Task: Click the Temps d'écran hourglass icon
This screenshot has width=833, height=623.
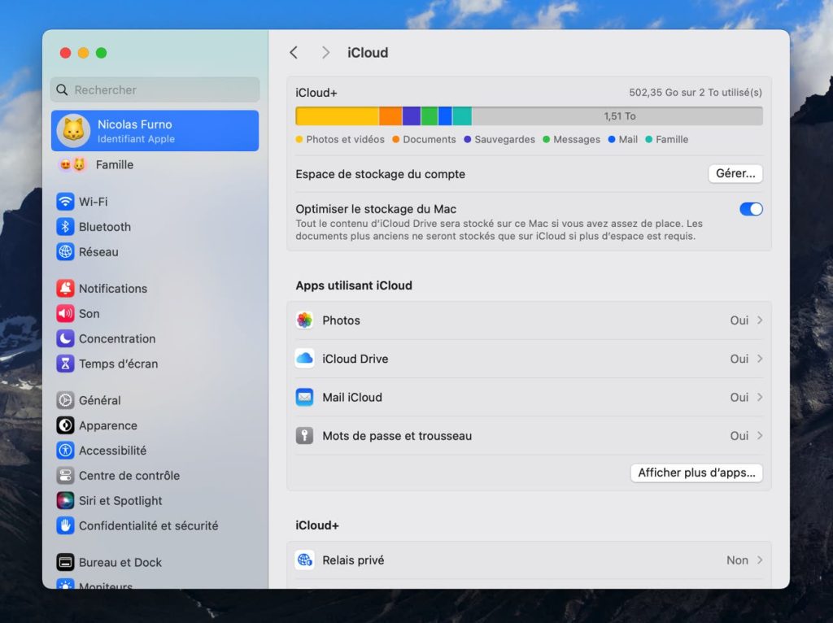Action: 65,364
